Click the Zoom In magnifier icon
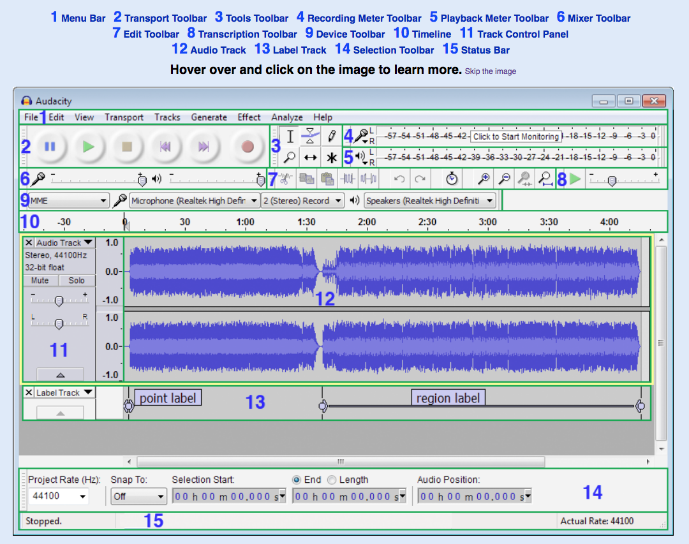The height and width of the screenshot is (544, 689). pyautogui.click(x=484, y=179)
